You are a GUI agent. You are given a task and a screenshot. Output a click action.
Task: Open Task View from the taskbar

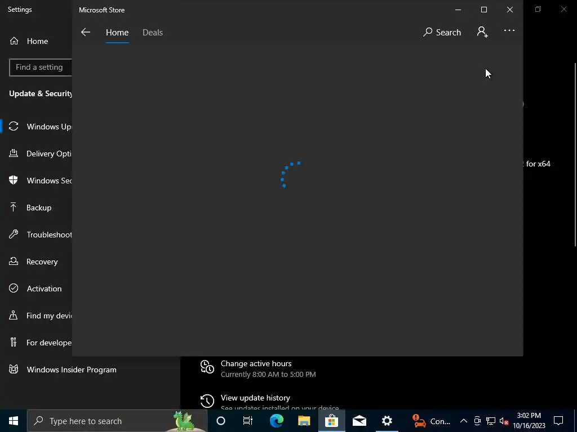click(248, 421)
